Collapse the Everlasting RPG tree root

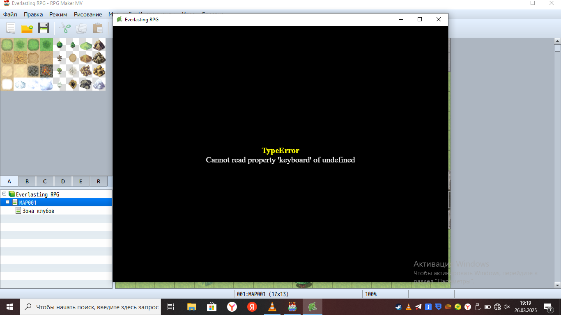(x=4, y=194)
